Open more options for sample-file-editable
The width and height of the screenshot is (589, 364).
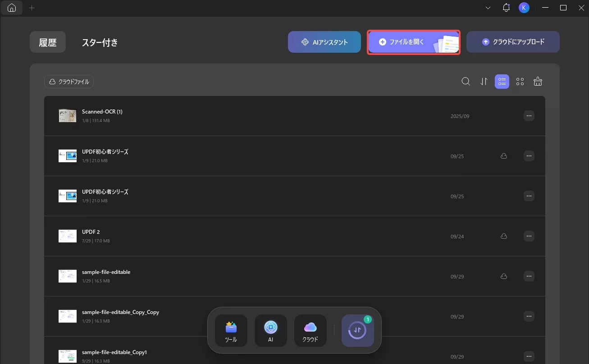(529, 276)
